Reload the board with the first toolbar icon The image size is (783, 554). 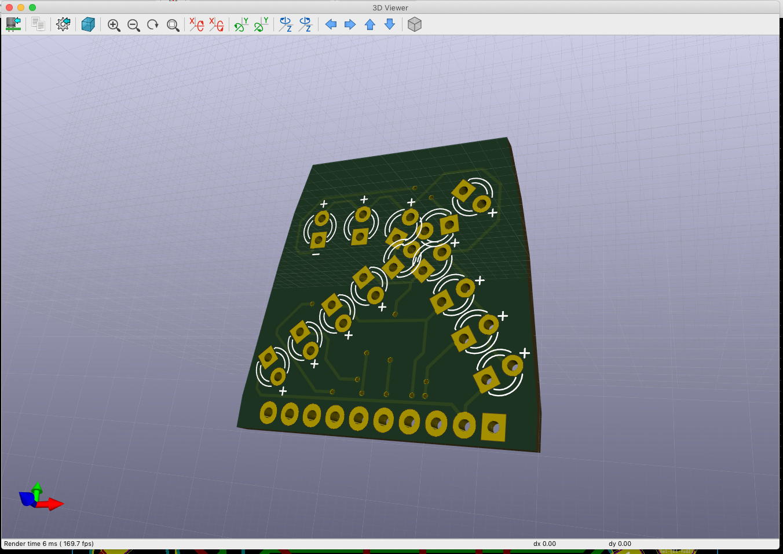[13, 24]
